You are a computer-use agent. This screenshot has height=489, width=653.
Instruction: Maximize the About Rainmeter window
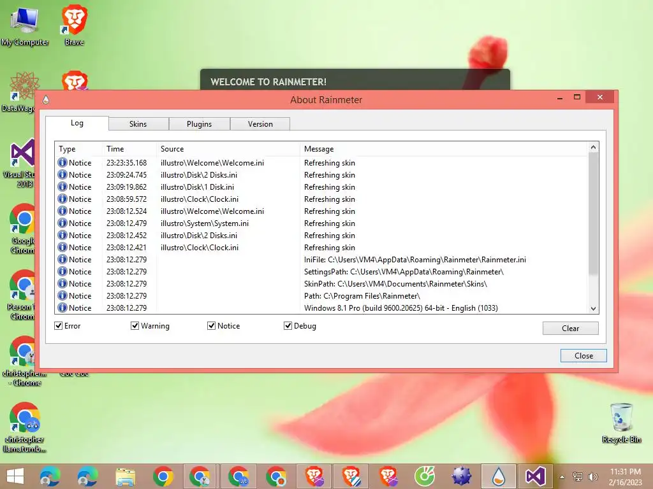click(576, 97)
